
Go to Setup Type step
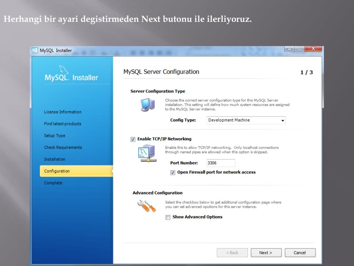click(x=55, y=135)
